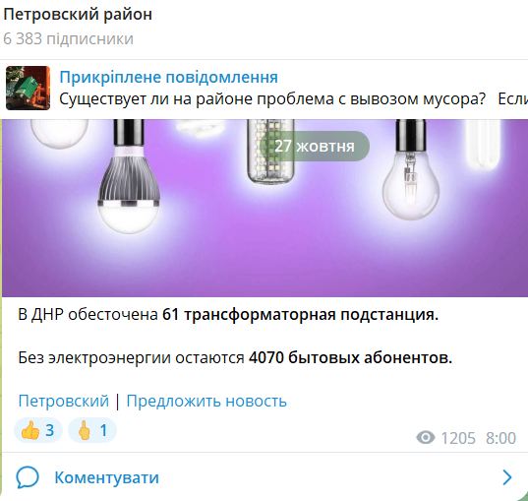Viewport: 528px width, 501px height.
Task: Open the Прикріплене повідомлення pinned message
Action: 169,77
